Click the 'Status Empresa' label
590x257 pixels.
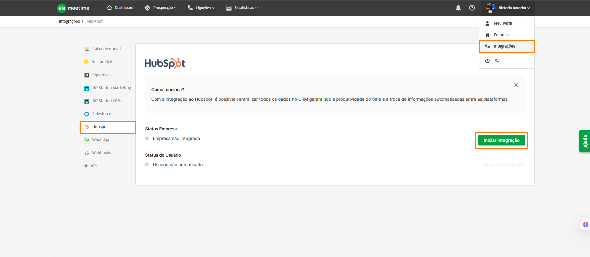coord(161,129)
